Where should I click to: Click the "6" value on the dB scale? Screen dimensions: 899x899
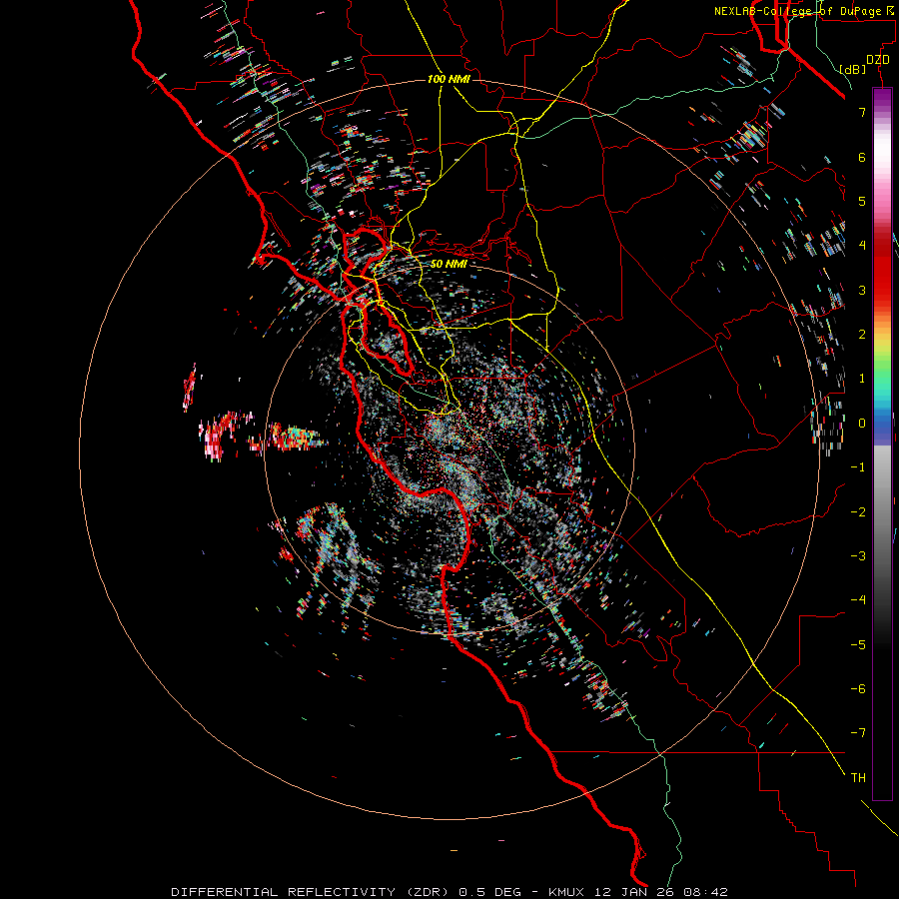862,157
